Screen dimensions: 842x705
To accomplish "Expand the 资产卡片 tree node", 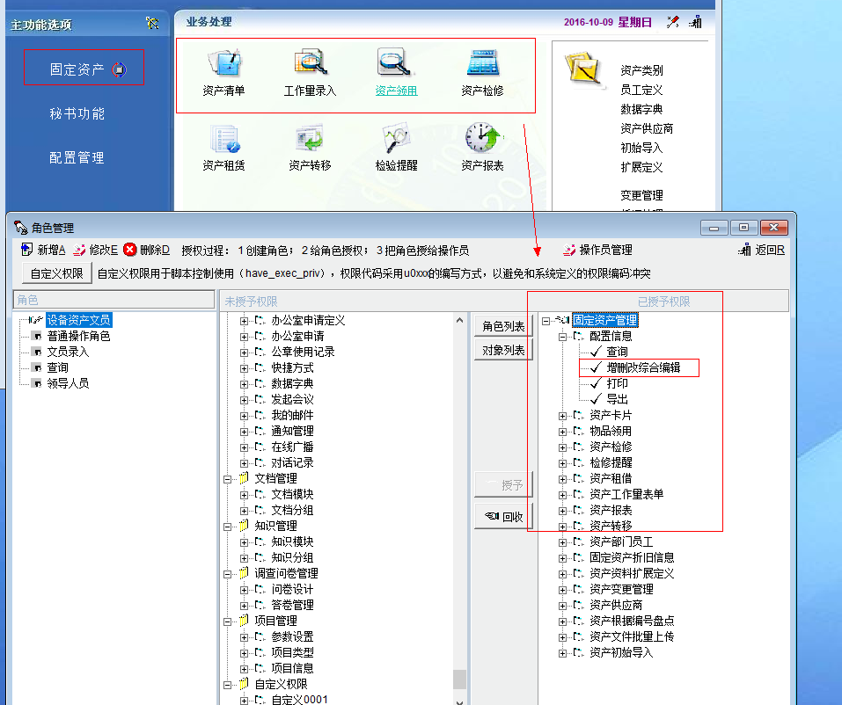I will (563, 415).
